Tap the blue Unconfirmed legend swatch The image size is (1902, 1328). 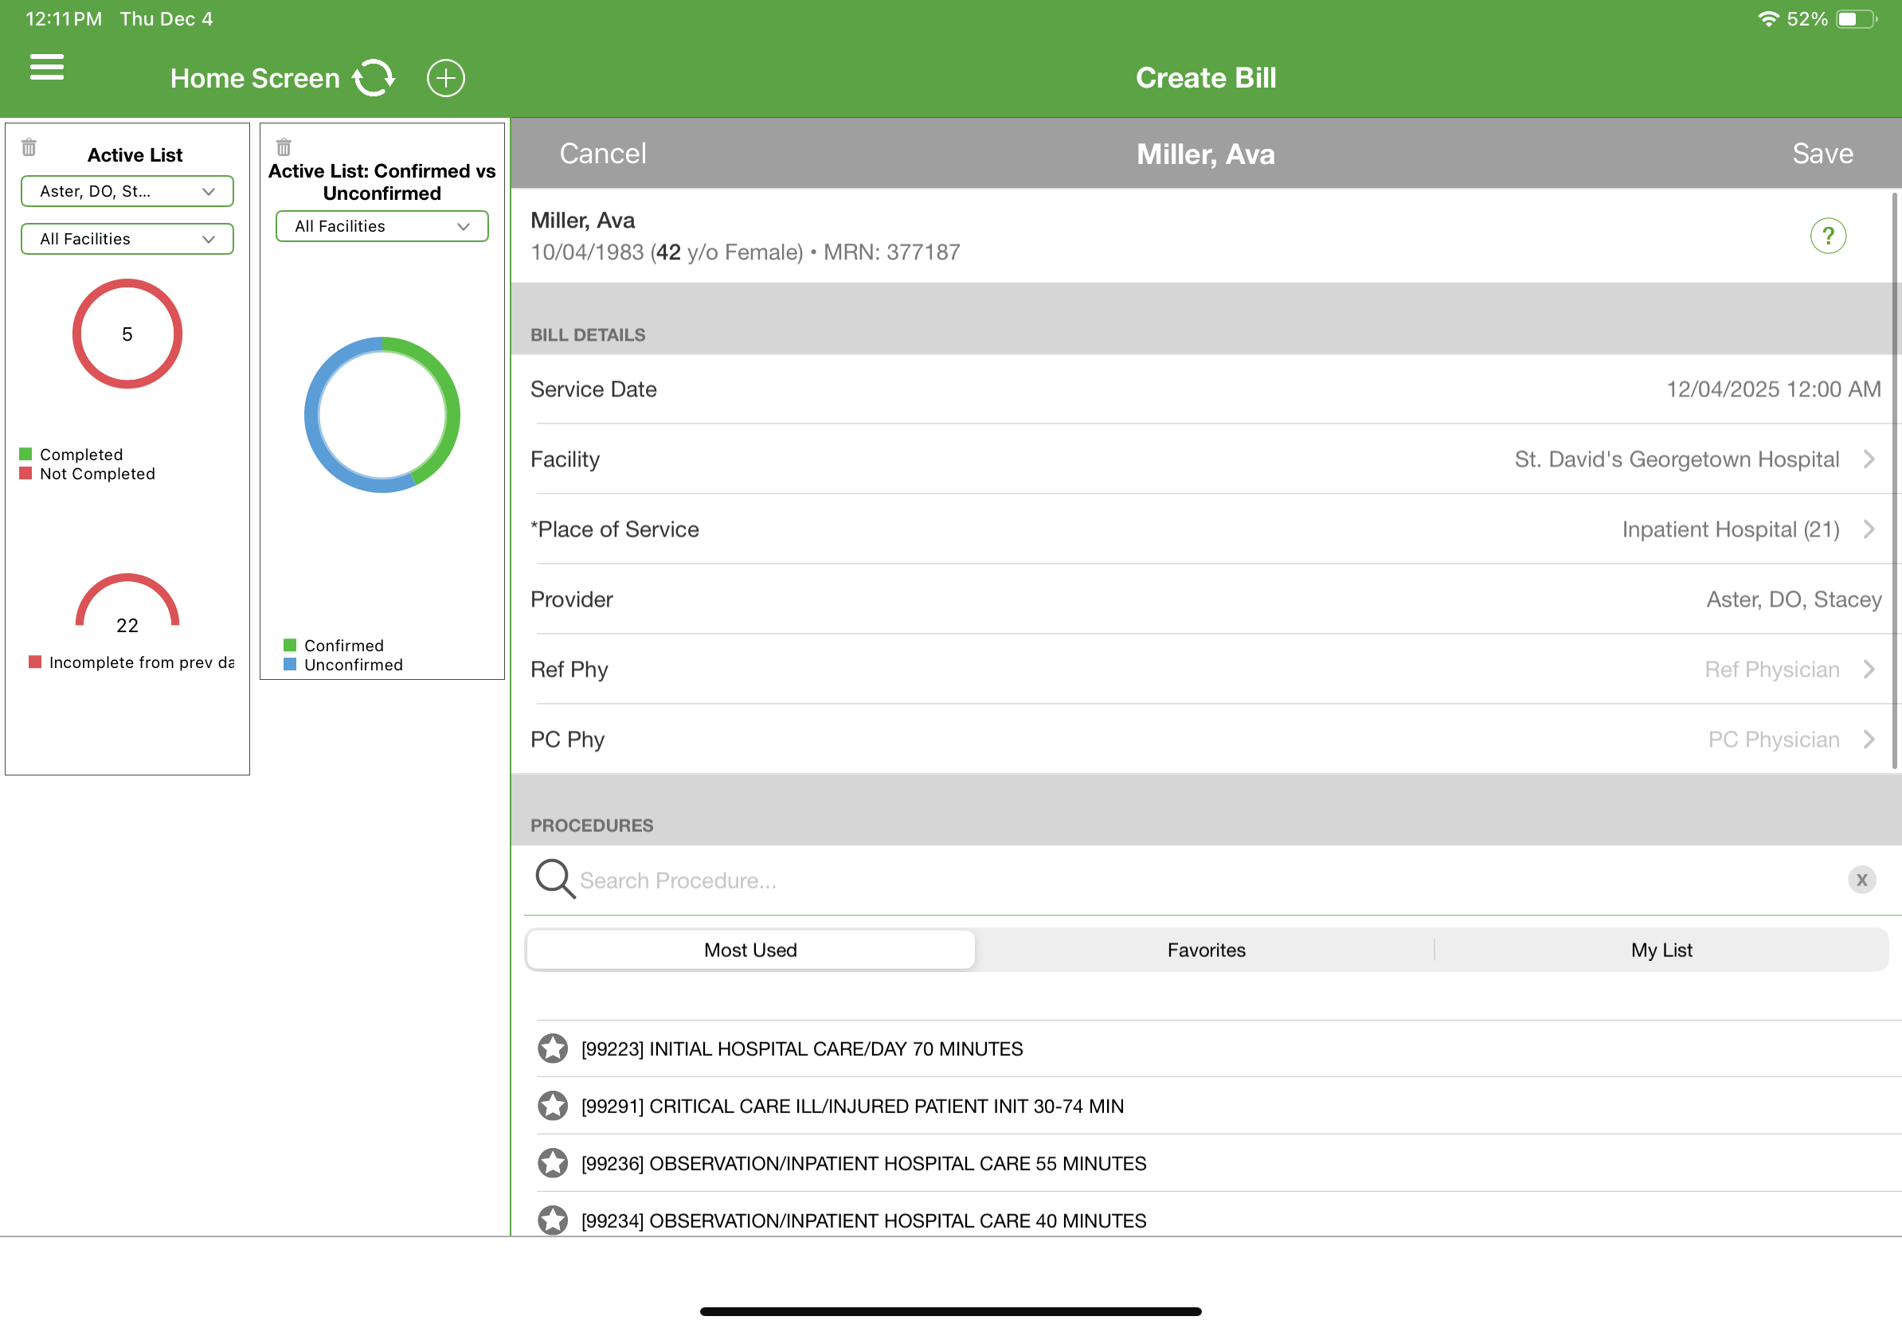pos(290,664)
